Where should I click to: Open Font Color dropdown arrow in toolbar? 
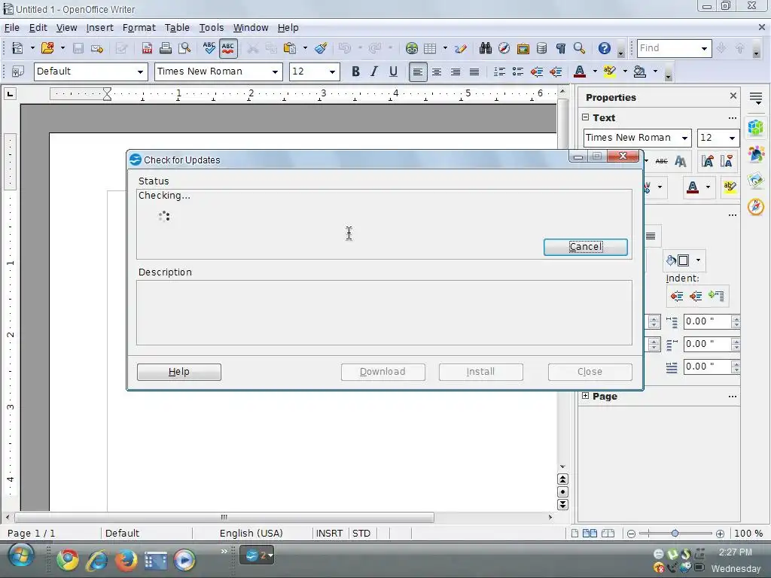point(595,71)
